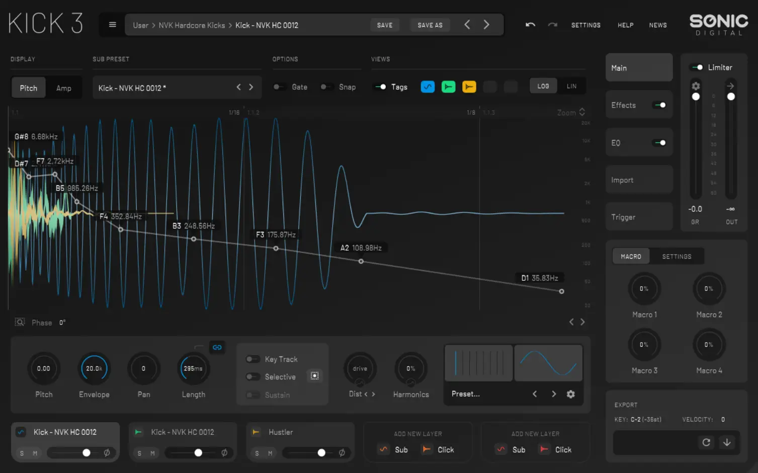Select previous waveform preset
758x473 pixels.
535,394
